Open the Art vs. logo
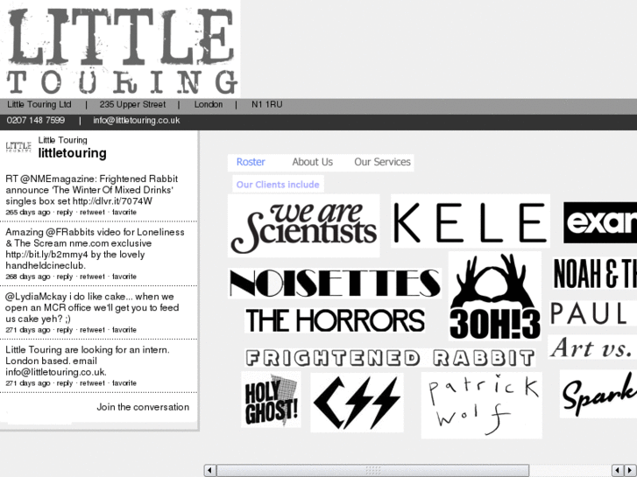This screenshot has width=637, height=477. point(592,347)
